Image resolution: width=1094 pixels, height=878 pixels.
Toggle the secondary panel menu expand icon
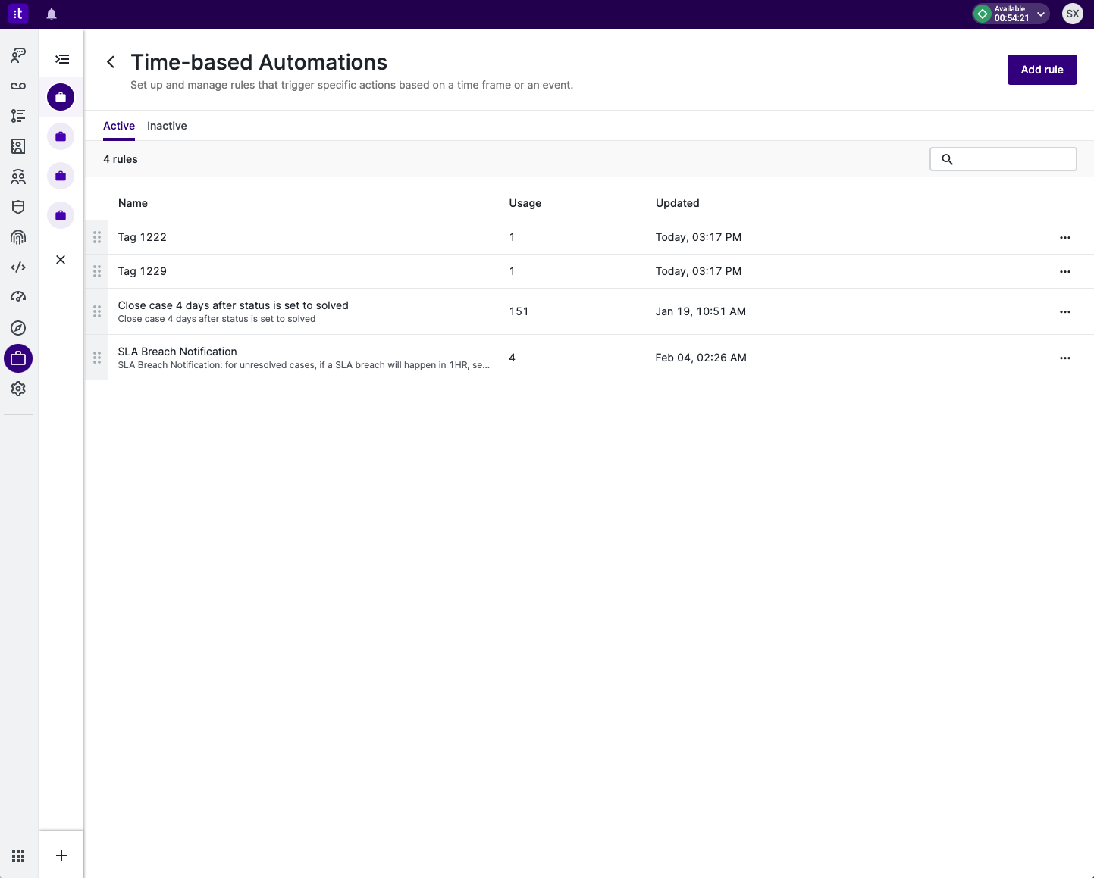tap(62, 59)
